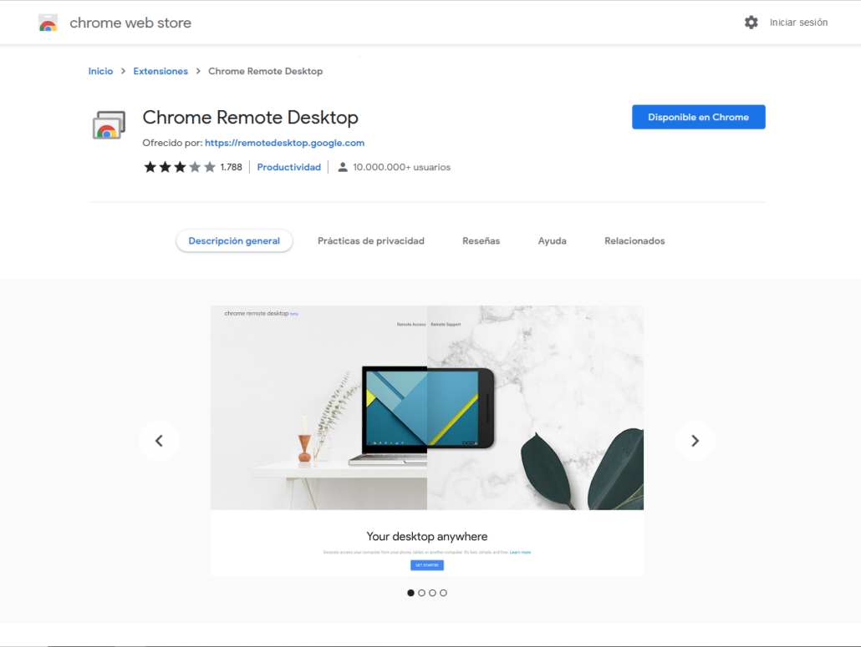The width and height of the screenshot is (861, 647).
Task: Open the settings gear icon
Action: (751, 23)
